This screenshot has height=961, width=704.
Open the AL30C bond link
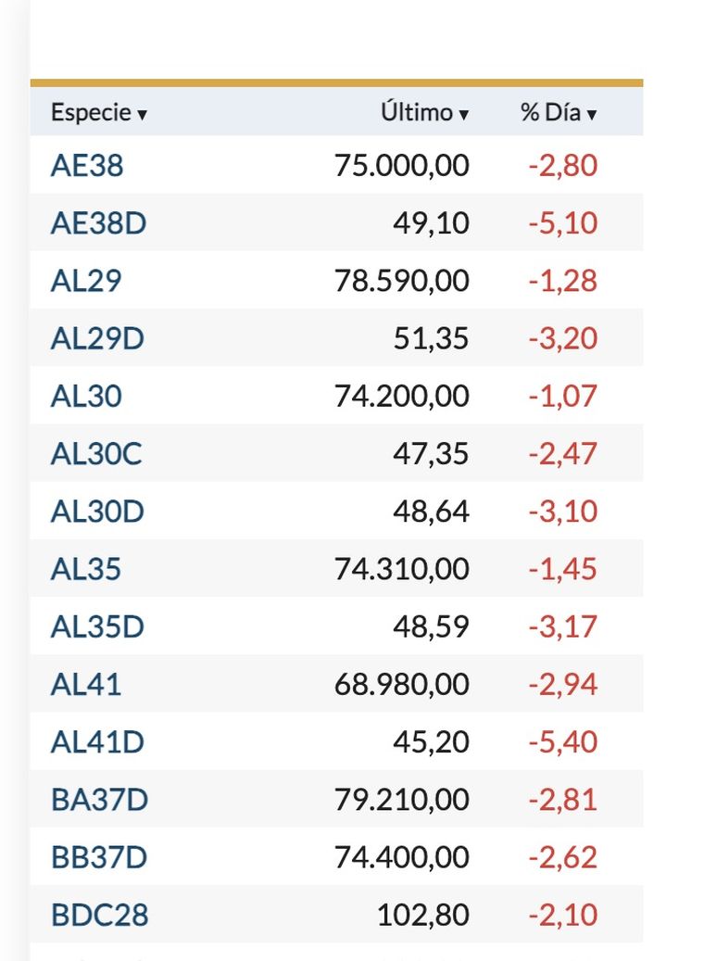coord(96,454)
